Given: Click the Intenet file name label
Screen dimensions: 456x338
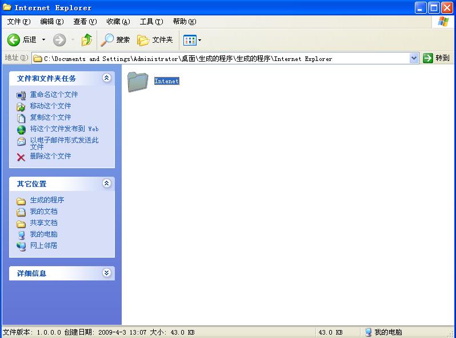Looking at the screenshot, I should tap(167, 82).
